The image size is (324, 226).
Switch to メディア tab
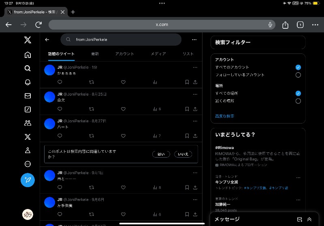(x=158, y=54)
